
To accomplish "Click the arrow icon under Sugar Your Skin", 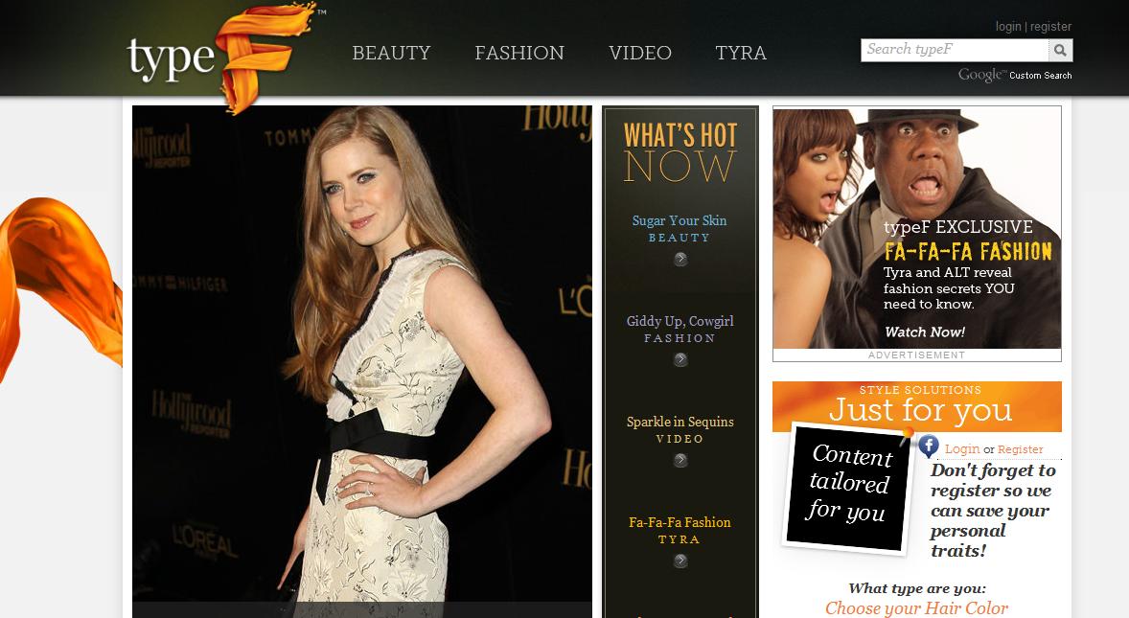I will (680, 259).
